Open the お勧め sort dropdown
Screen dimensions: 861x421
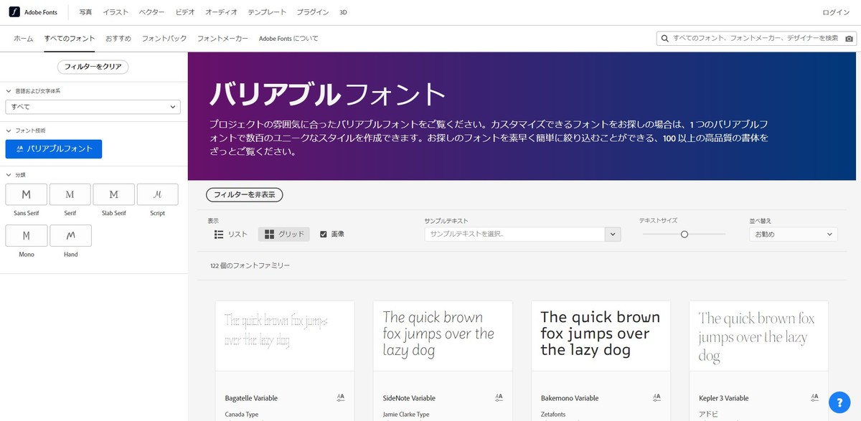(792, 235)
